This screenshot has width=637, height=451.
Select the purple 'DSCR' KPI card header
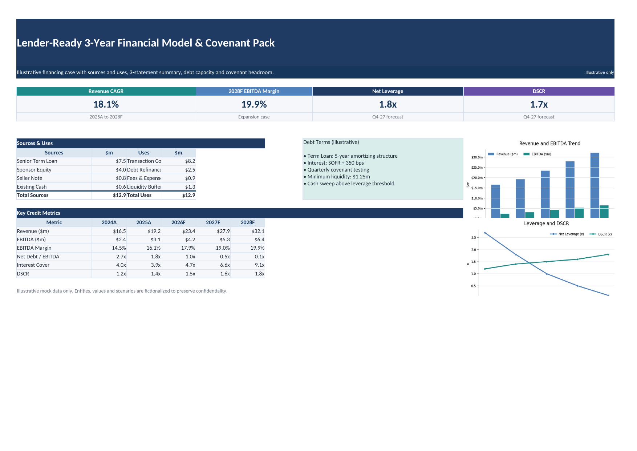539,91
